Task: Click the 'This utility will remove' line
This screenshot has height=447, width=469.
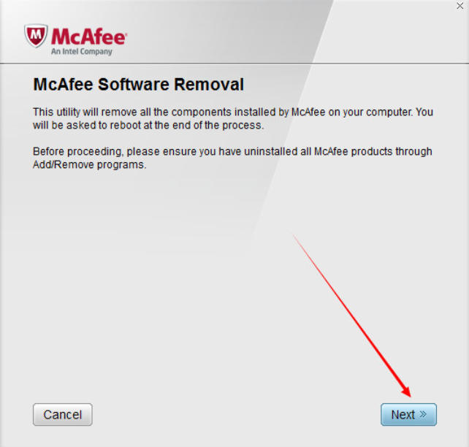Action: tap(233, 112)
